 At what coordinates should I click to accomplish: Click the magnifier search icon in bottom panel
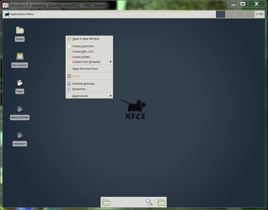coord(149,202)
